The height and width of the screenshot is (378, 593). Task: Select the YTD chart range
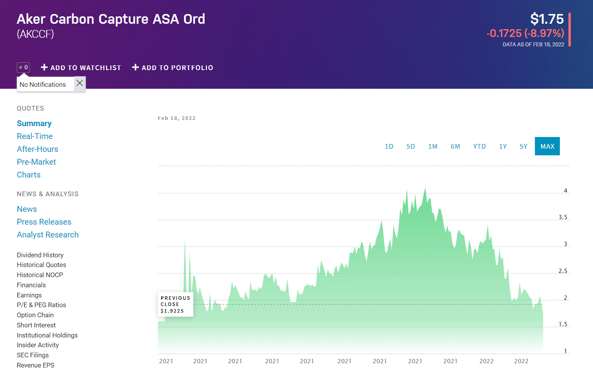point(480,146)
